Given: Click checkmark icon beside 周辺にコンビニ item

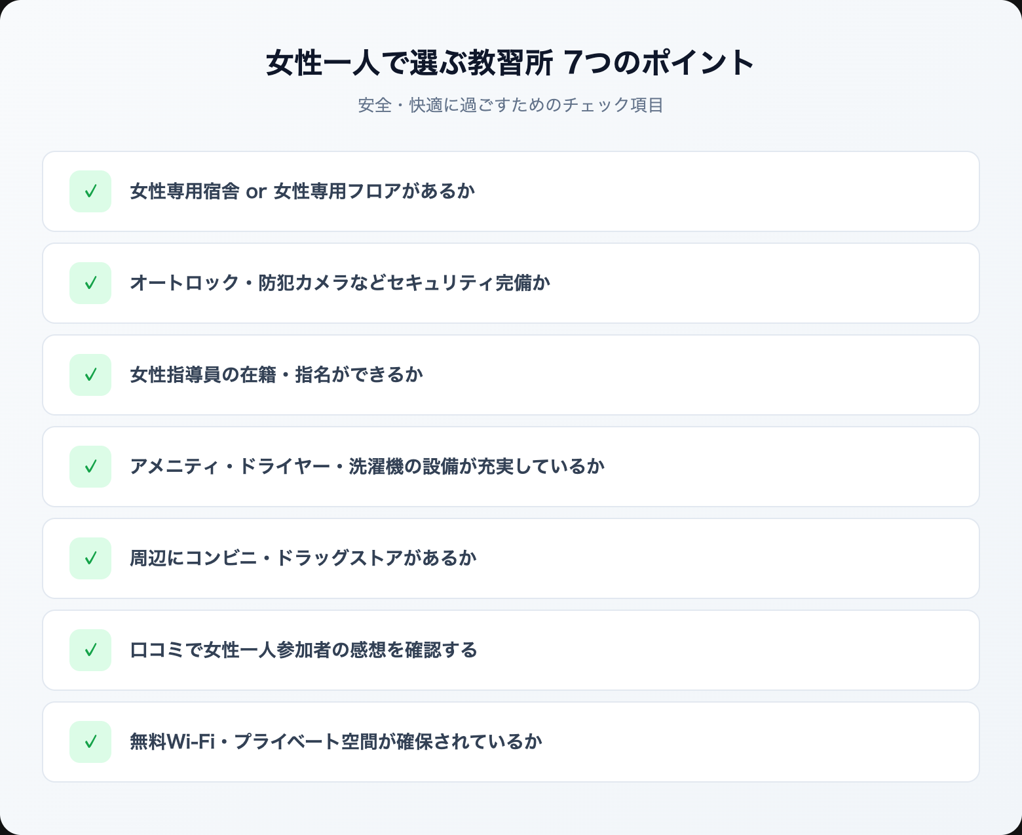Looking at the screenshot, I should coord(90,558).
